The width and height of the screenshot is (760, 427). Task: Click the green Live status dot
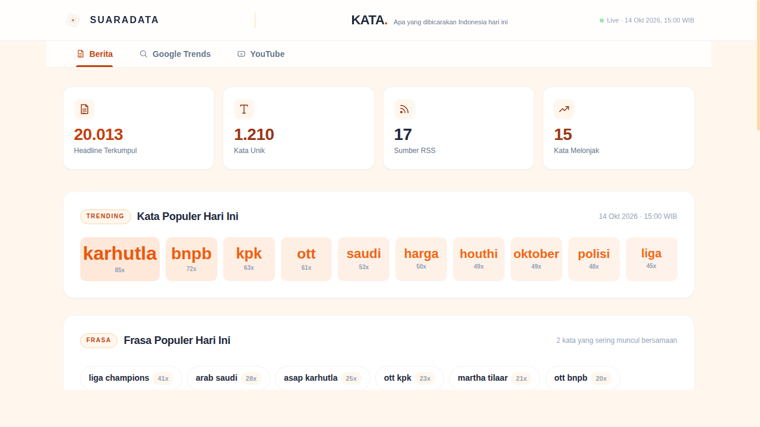pos(601,20)
